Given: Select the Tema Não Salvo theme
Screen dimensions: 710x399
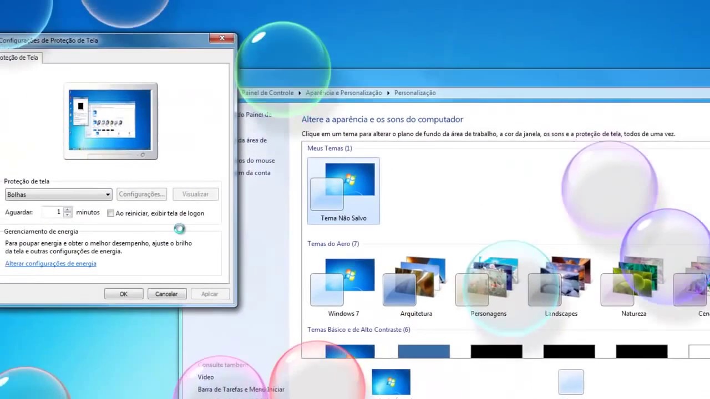Looking at the screenshot, I should point(343,191).
